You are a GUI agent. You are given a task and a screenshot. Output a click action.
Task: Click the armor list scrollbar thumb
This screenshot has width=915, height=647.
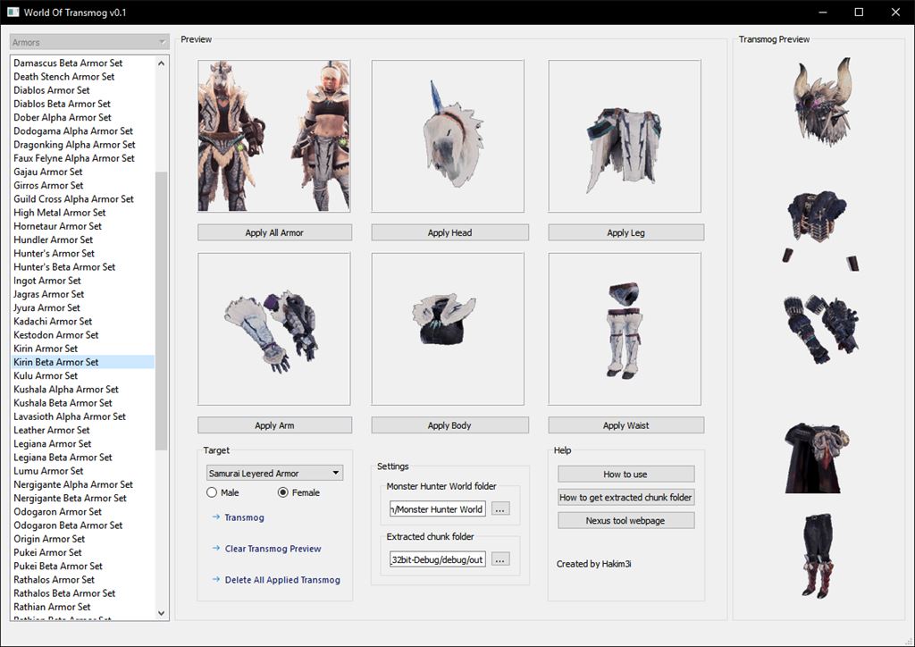[x=162, y=310]
